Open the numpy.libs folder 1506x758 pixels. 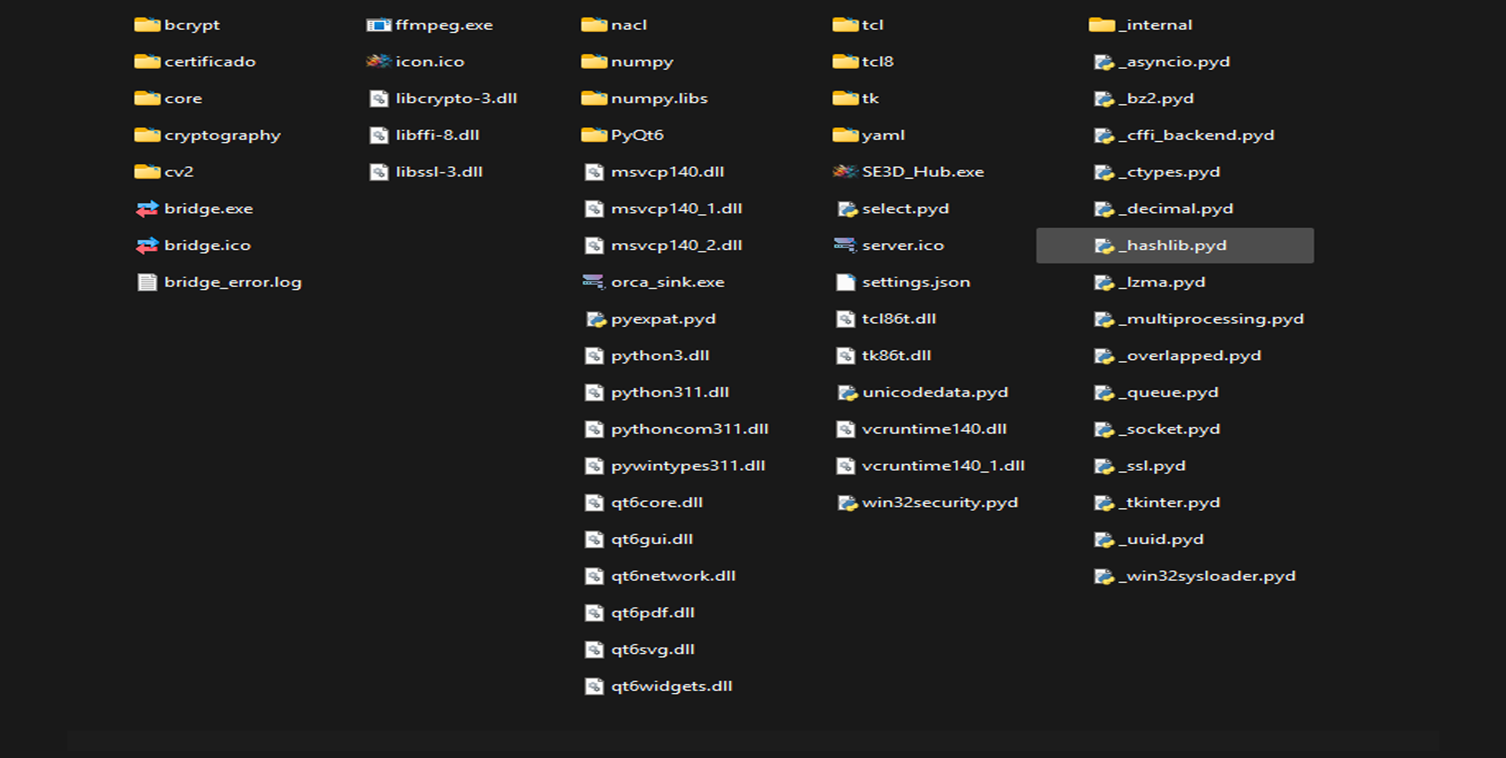(x=658, y=98)
